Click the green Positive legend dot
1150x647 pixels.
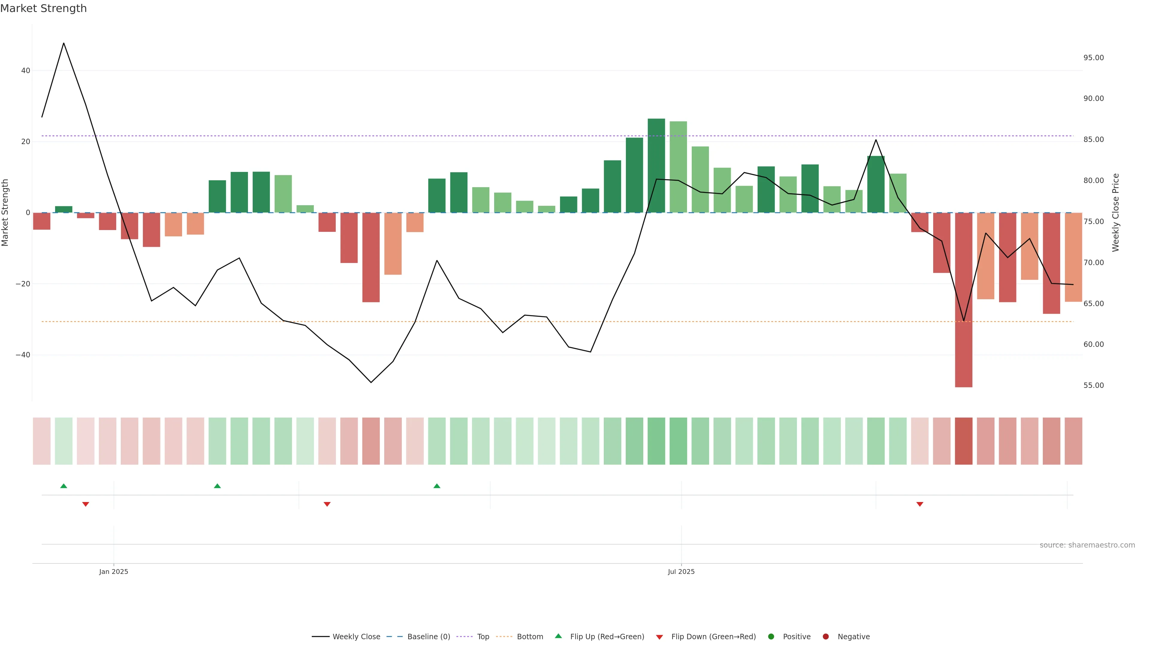(x=771, y=636)
